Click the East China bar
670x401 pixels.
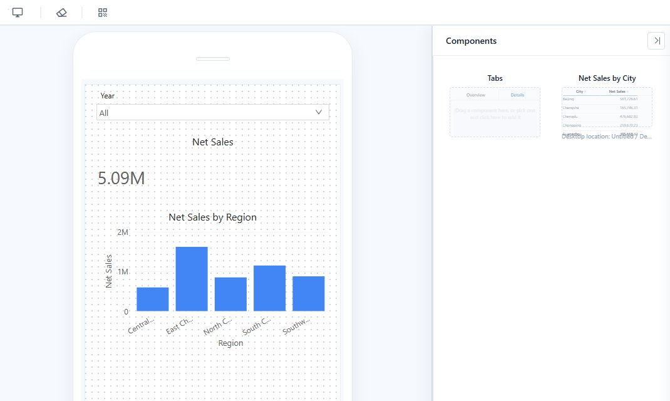[x=192, y=279]
